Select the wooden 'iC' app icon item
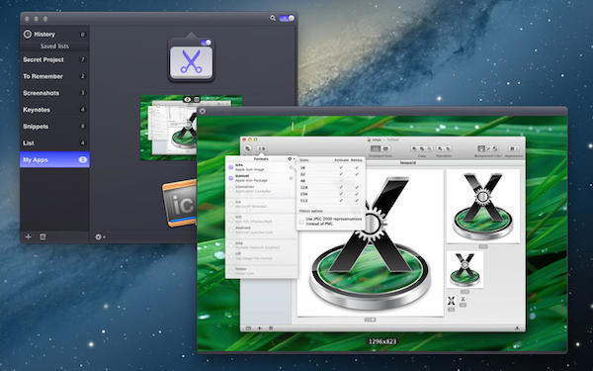The image size is (593, 371). pos(180,203)
